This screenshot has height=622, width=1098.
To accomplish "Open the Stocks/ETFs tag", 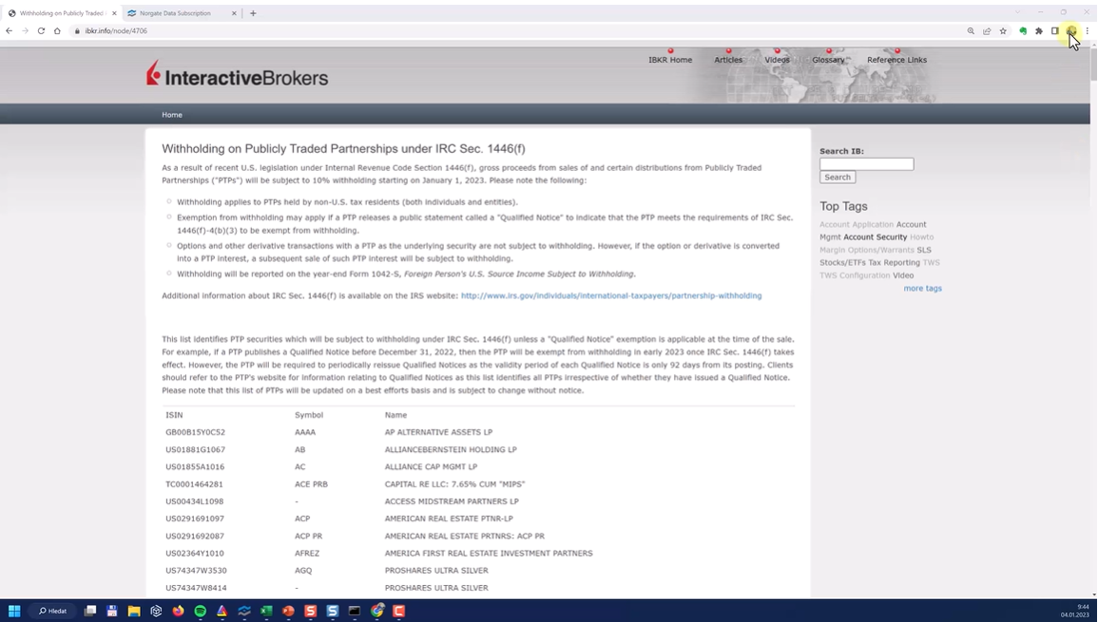I will tap(842, 262).
